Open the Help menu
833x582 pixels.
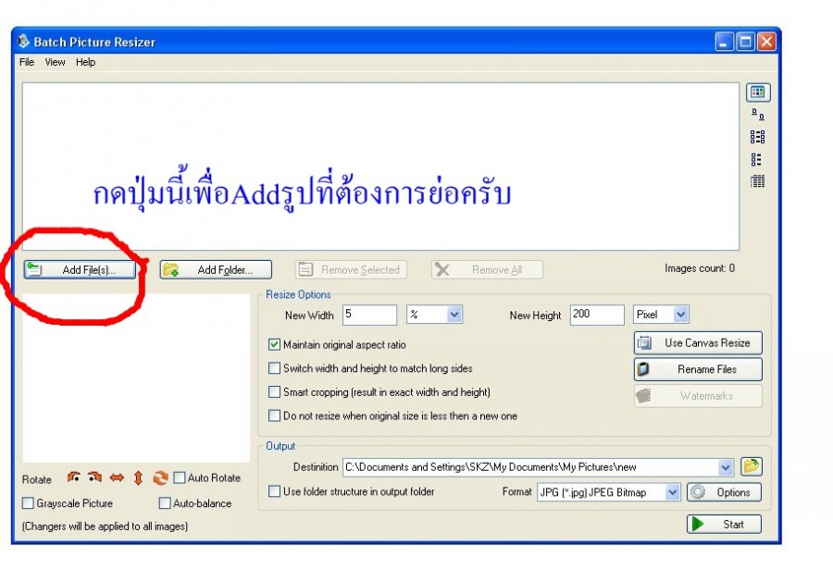(85, 62)
